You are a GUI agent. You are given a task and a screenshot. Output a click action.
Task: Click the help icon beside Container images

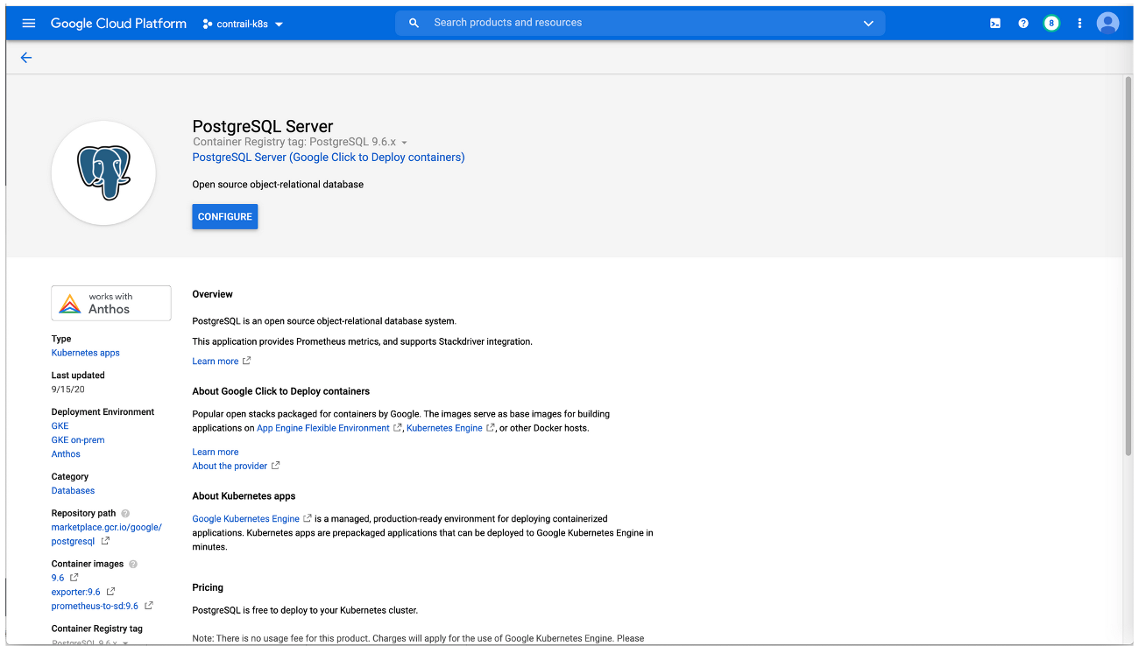pos(133,565)
